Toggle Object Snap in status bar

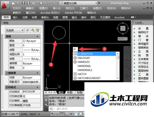[76, 114]
